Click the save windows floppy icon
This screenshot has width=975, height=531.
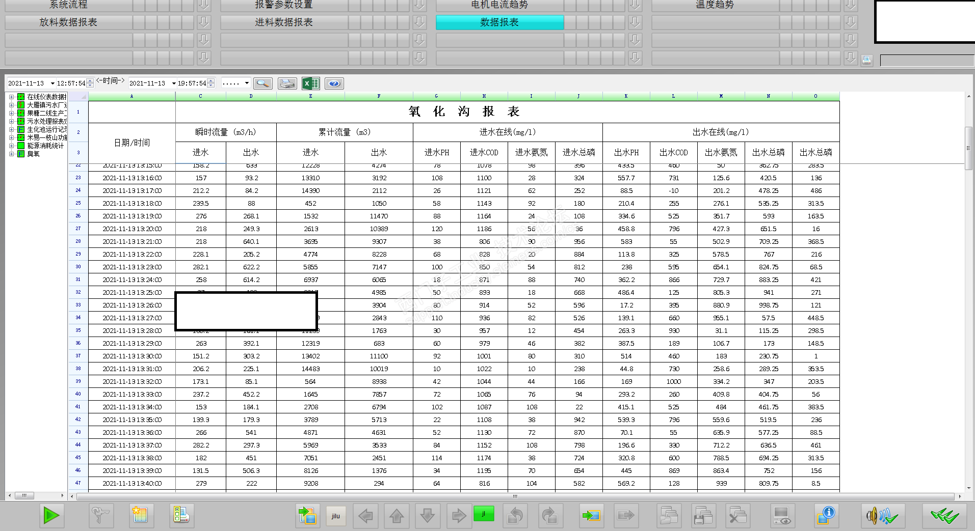[703, 516]
